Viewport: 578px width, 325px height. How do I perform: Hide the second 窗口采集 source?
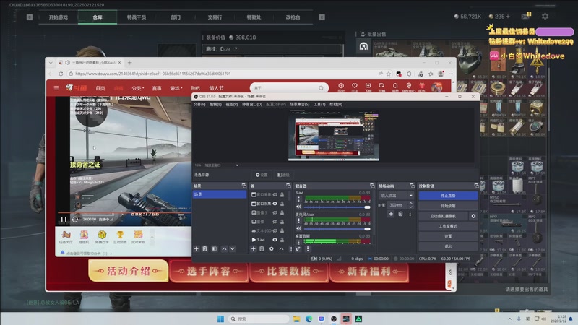point(275,204)
